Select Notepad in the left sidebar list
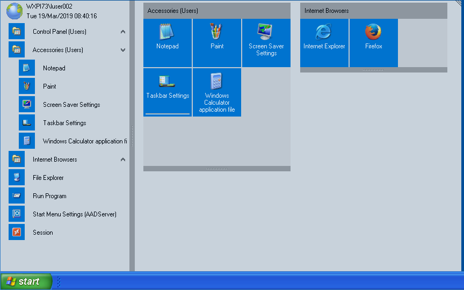Viewport: 464px width, 290px height. pyautogui.click(x=54, y=68)
